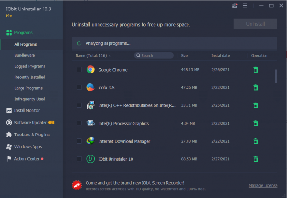Click the red NEW badge icon
Image resolution: width=287 pixels, height=198 pixels.
(77, 185)
